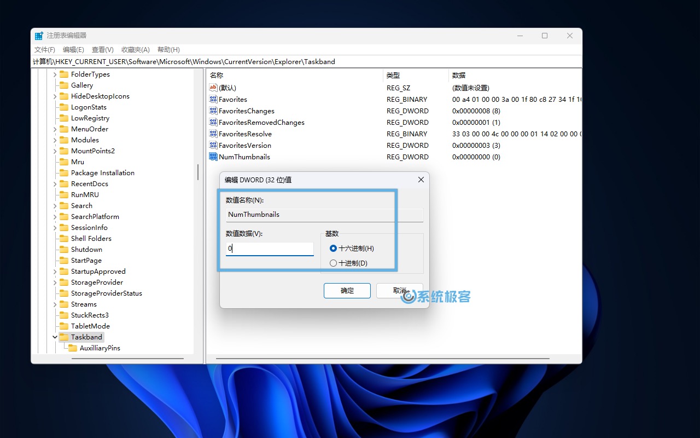Select the StuckRects3 tree item

[90, 315]
